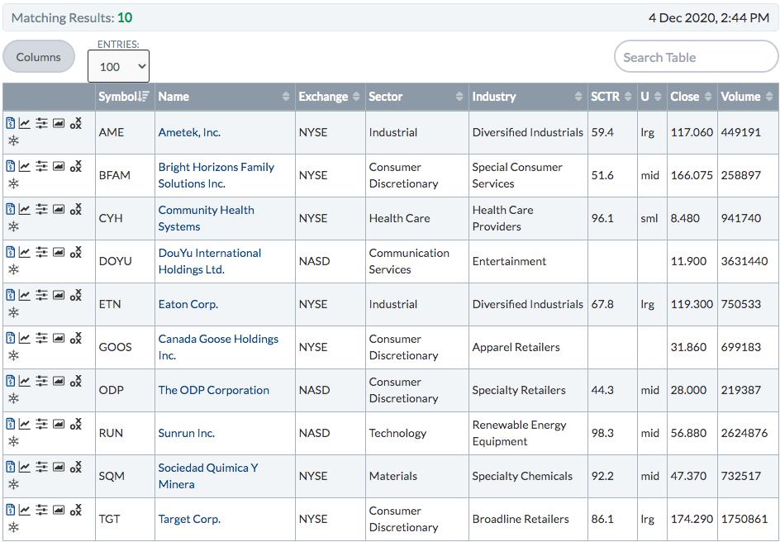Open the Entries count dropdown

point(118,67)
